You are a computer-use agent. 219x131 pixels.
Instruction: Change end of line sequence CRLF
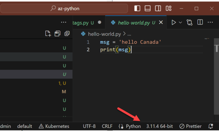tap(107, 126)
